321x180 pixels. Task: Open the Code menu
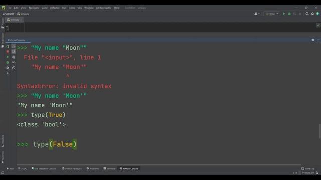(x=45, y=8)
